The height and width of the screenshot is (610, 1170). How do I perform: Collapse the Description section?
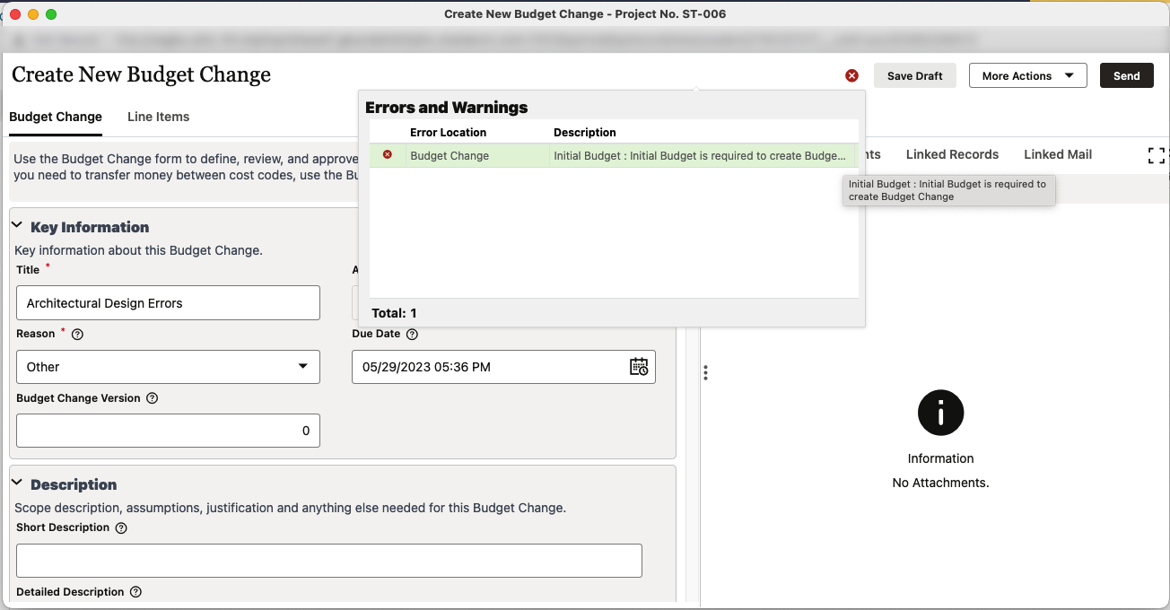pyautogui.click(x=16, y=484)
